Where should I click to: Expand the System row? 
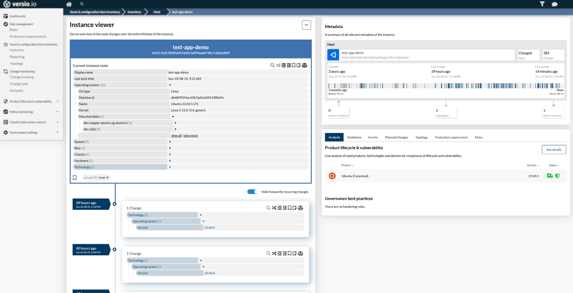[x=170, y=142]
